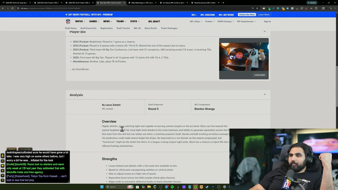The width and height of the screenshot is (338, 190).
Task: Close the Max Klare NFL Combine tab
Action: (x=124, y=3)
